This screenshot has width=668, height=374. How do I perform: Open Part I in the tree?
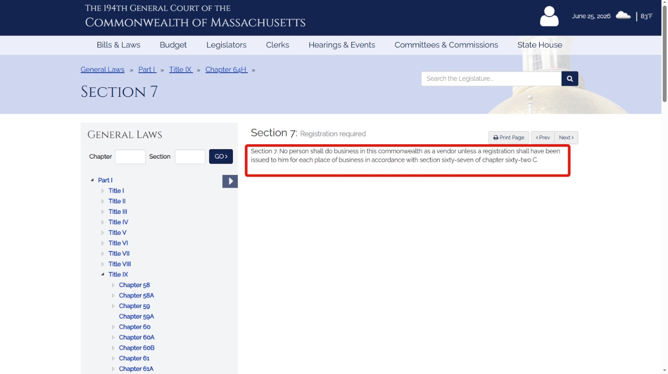click(x=105, y=180)
